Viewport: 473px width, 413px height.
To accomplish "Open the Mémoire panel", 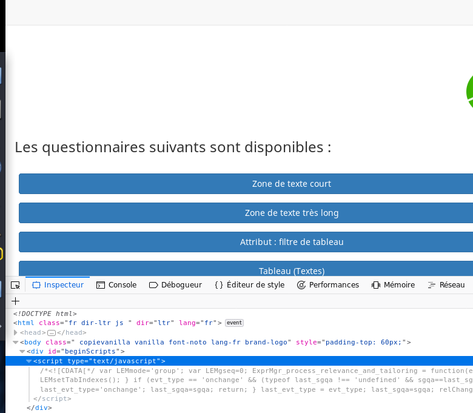I will click(x=393, y=285).
